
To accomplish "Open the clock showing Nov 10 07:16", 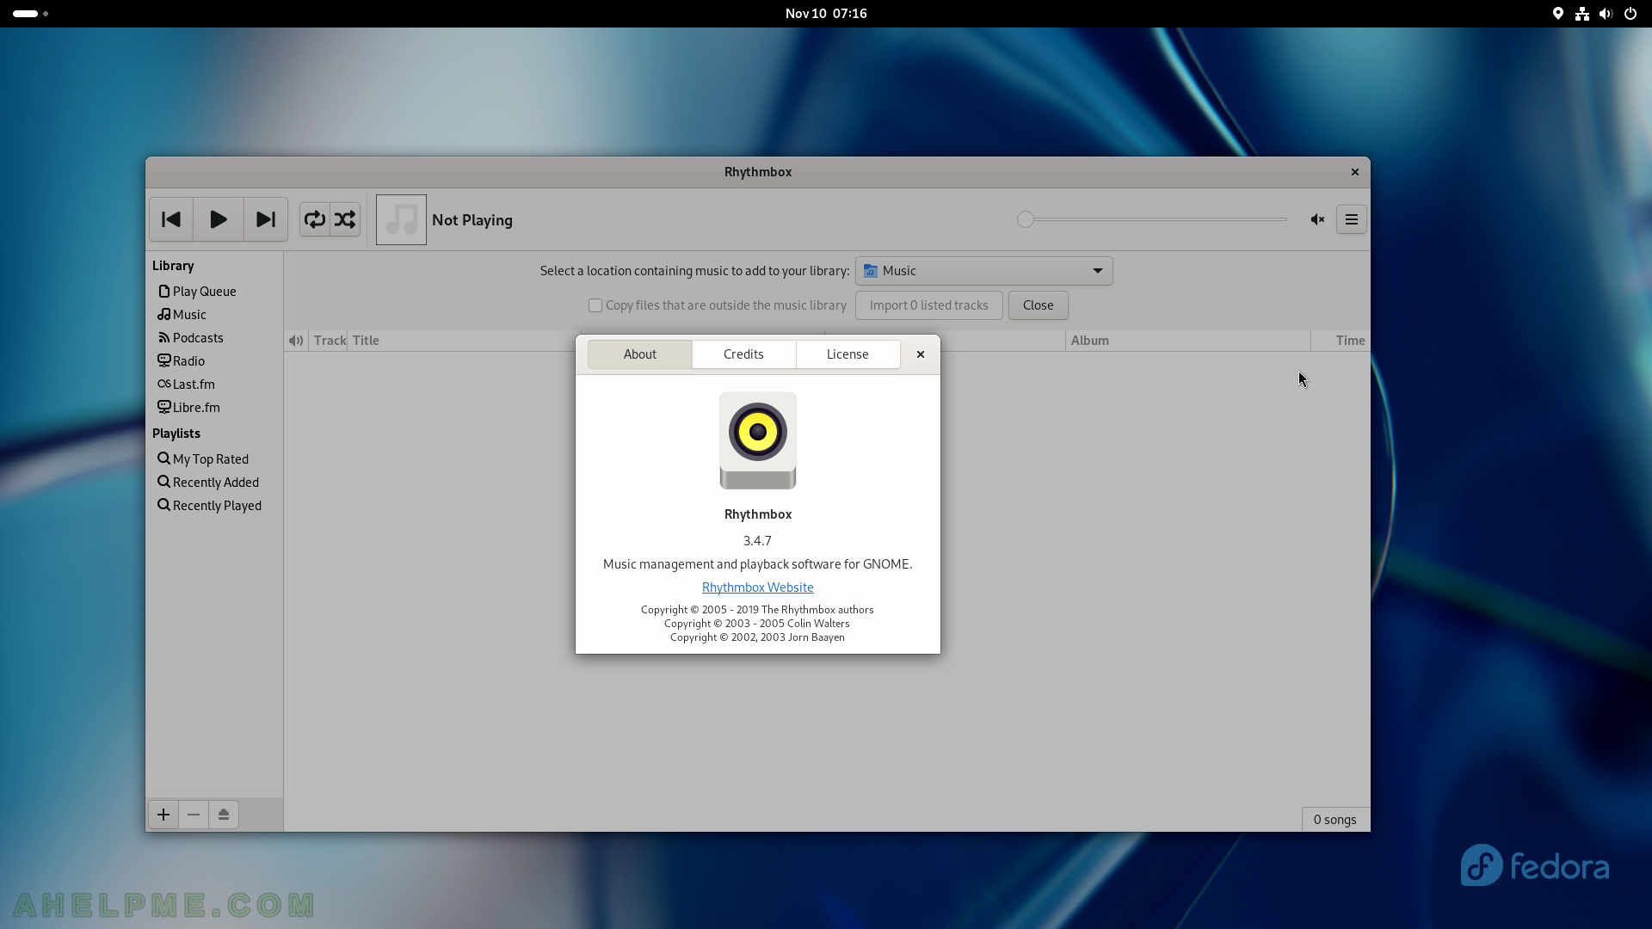I will tap(826, 14).
